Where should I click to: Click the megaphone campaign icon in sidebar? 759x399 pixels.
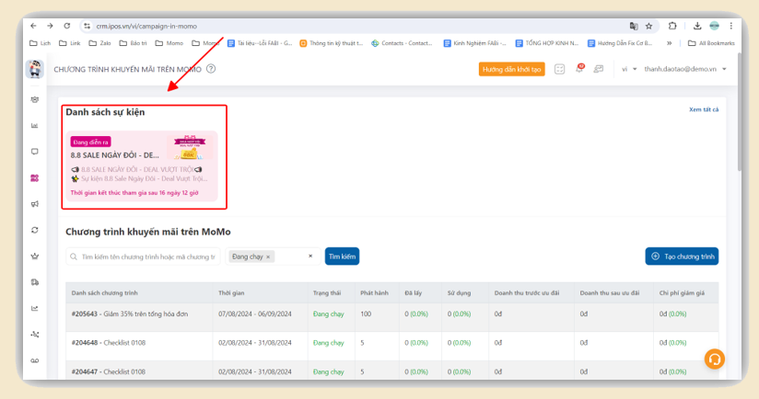pos(35,203)
